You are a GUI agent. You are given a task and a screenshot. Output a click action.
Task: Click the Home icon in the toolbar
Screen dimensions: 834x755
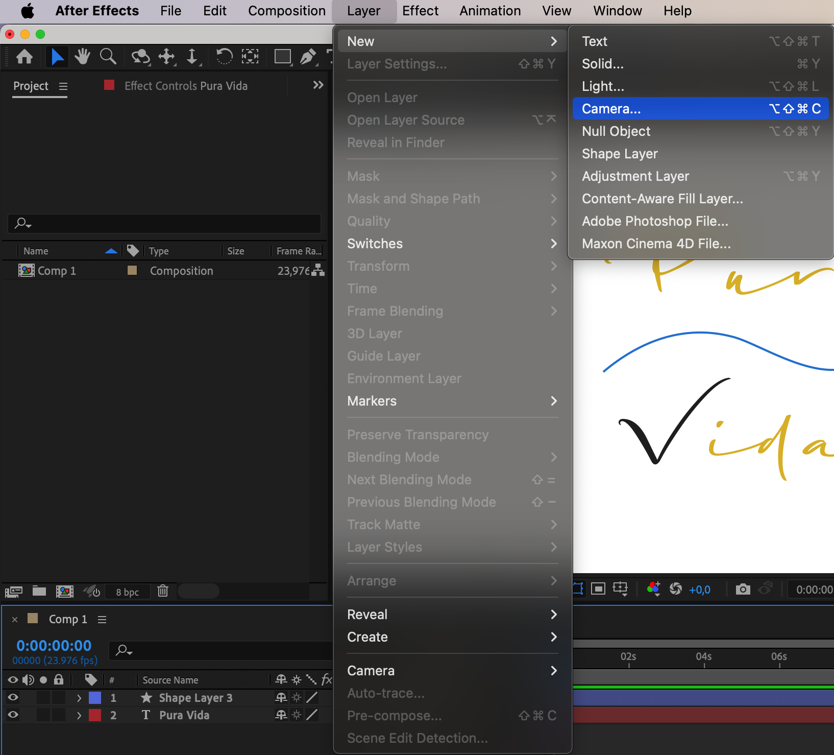[24, 56]
